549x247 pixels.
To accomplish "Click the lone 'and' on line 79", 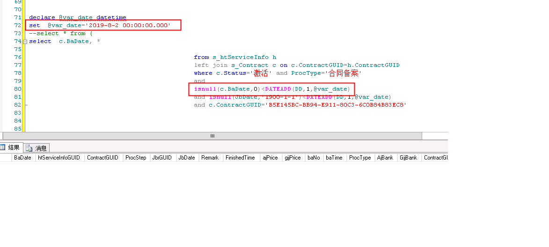I will (x=199, y=81).
